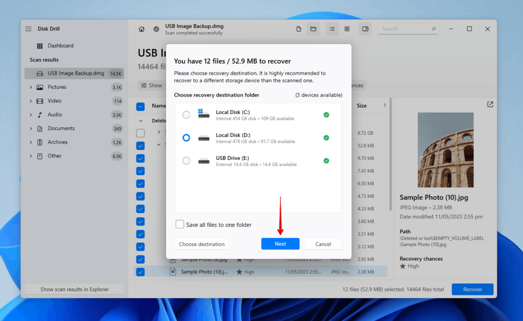Choose USB Drive (E:) as destination
The height and width of the screenshot is (321, 523).
[186, 161]
